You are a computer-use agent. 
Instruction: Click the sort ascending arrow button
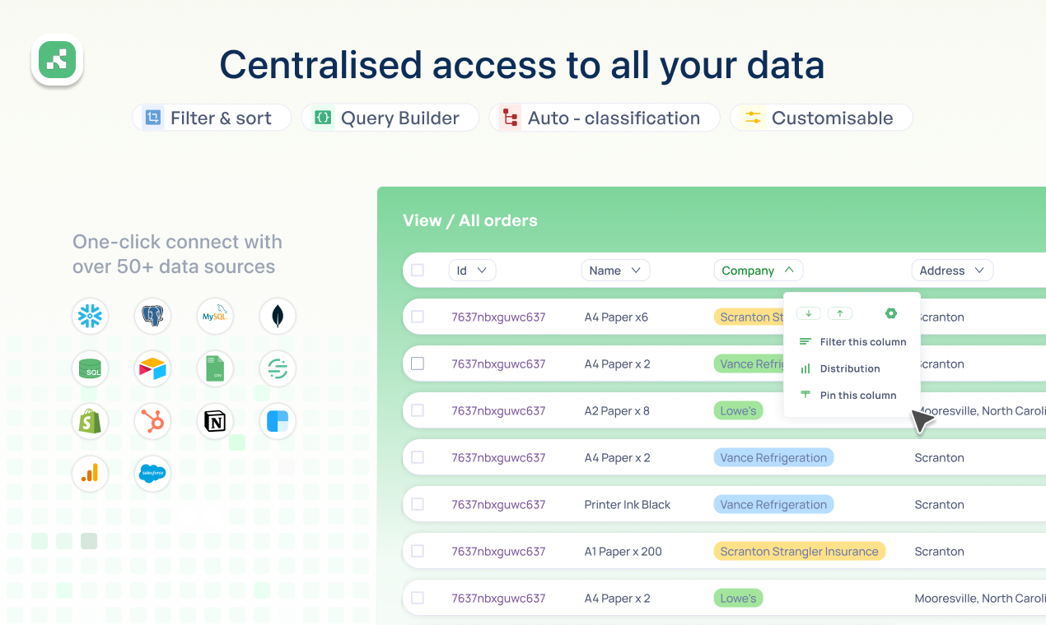point(840,313)
